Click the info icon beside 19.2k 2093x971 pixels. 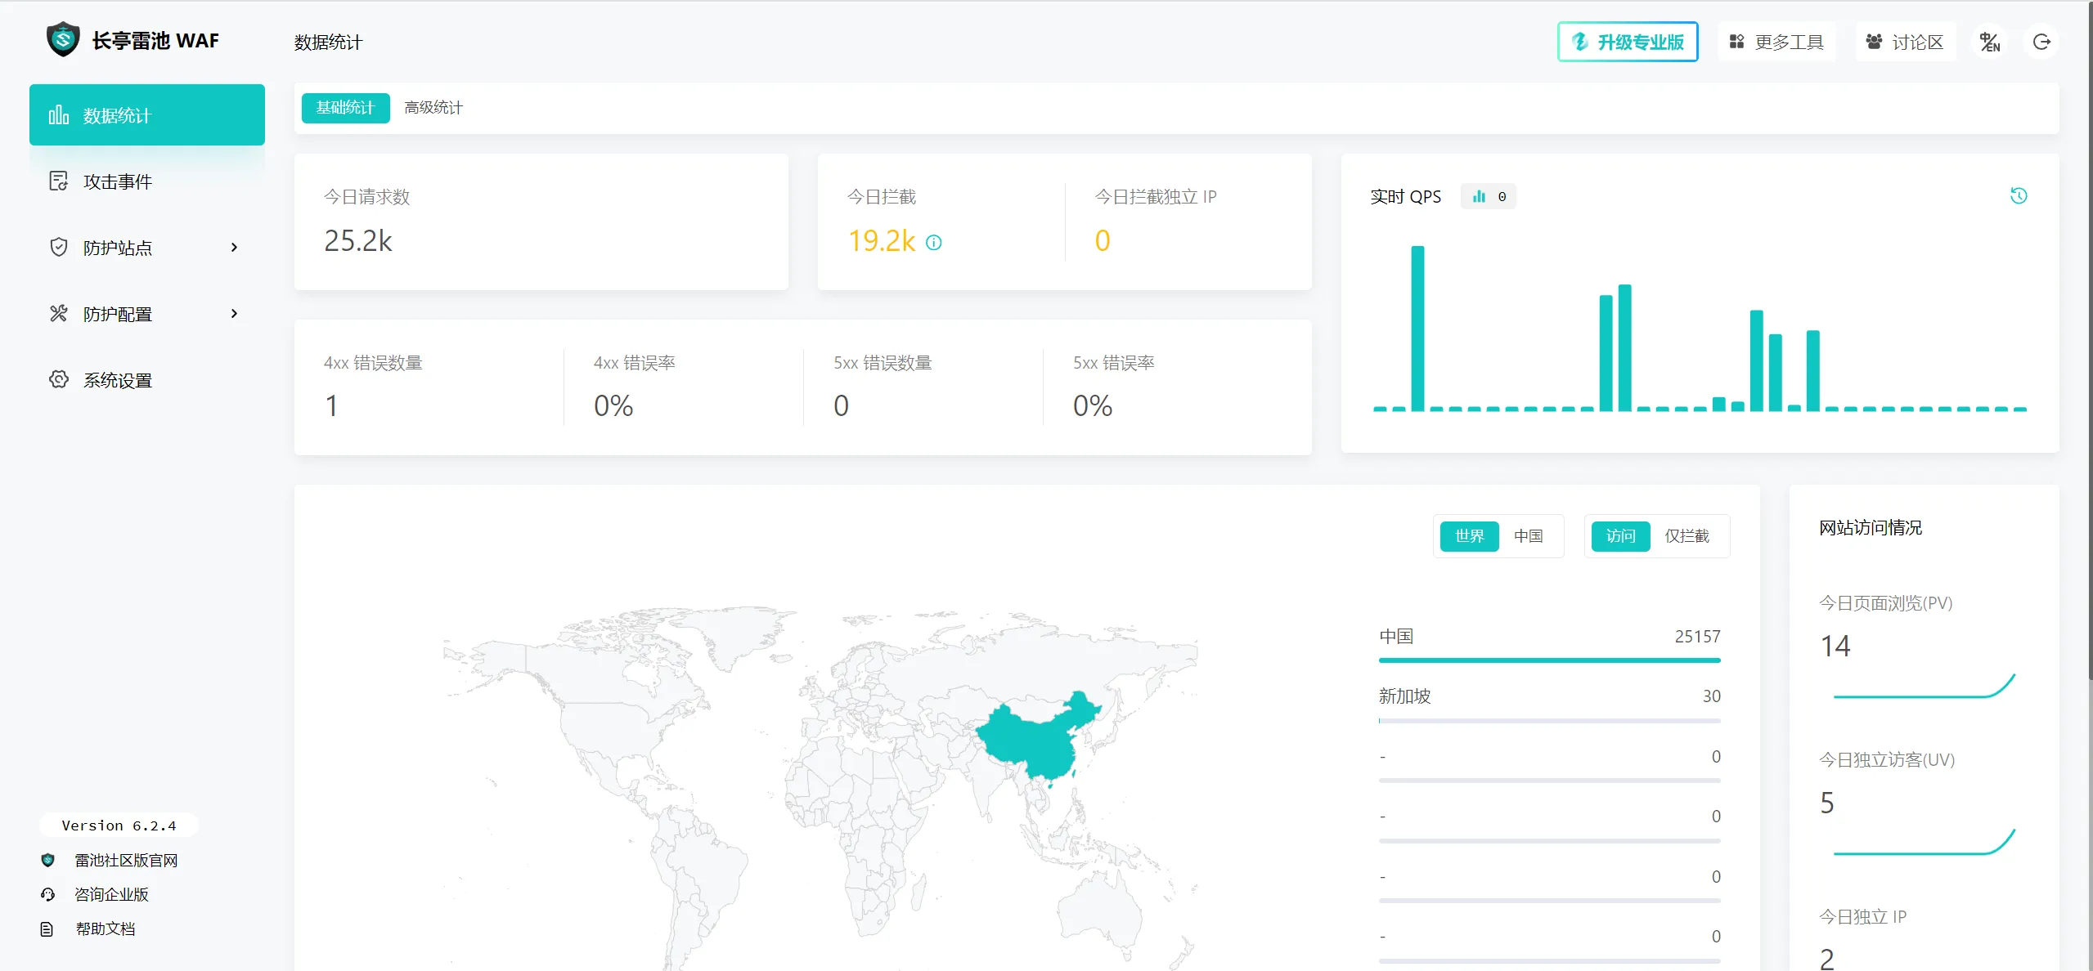tap(934, 243)
